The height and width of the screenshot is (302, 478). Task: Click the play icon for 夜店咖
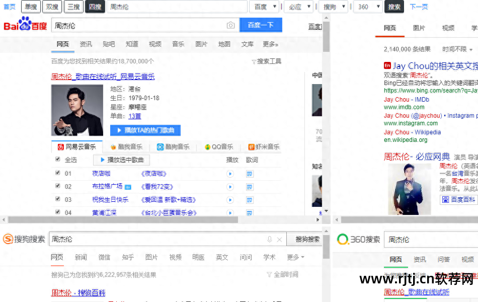coord(230,173)
